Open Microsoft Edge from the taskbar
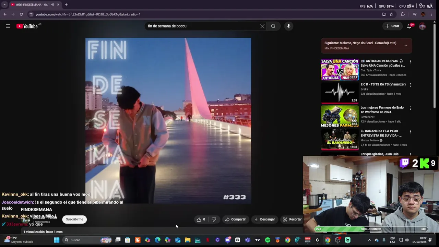Viewport: 439px width, 247px height. [x=158, y=240]
